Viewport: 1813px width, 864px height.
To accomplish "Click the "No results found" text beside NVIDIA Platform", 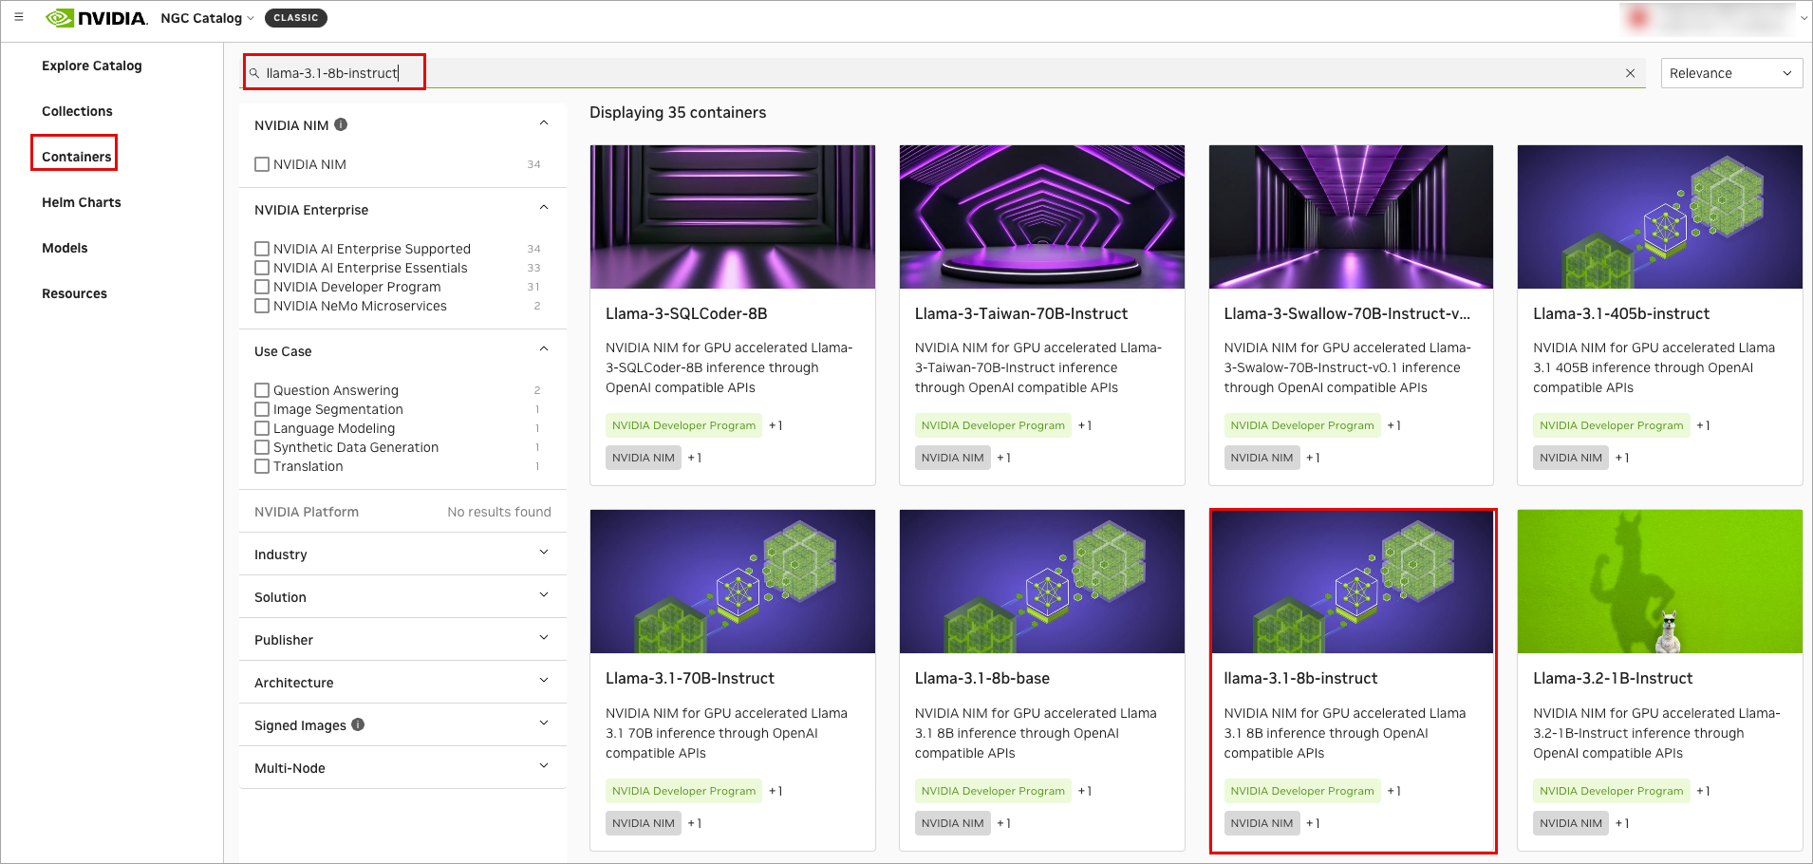I will [499, 512].
